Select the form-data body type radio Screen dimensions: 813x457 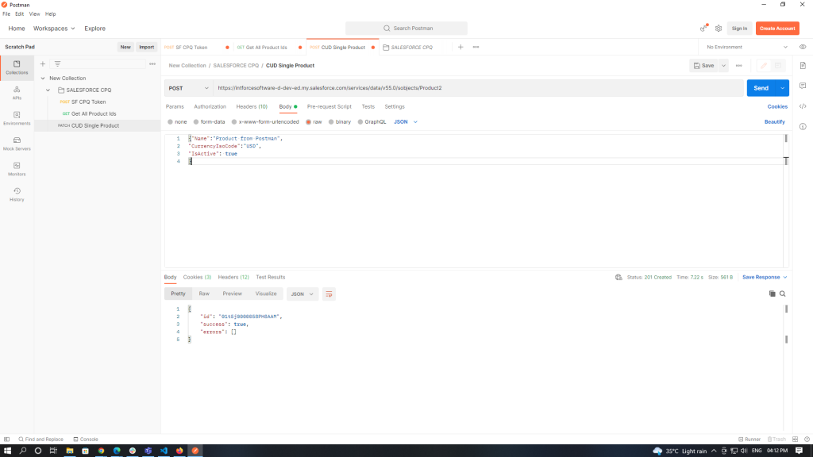[x=196, y=121]
